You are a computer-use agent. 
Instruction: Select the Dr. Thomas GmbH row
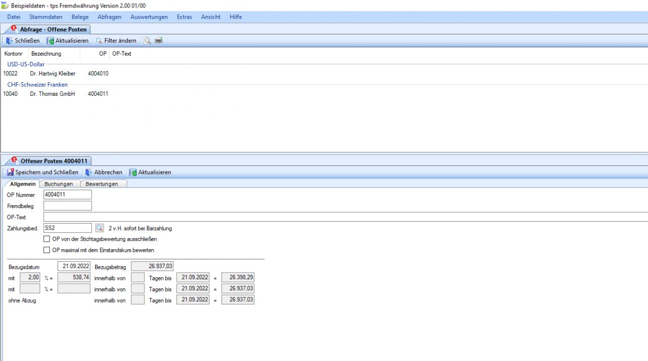[52, 94]
